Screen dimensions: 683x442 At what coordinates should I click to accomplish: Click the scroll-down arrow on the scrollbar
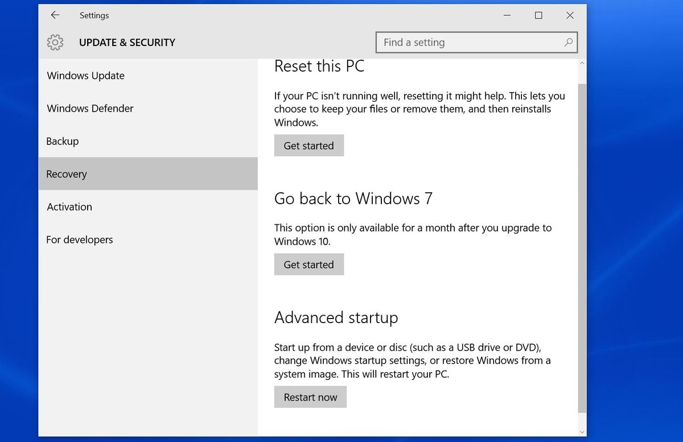coord(581,431)
